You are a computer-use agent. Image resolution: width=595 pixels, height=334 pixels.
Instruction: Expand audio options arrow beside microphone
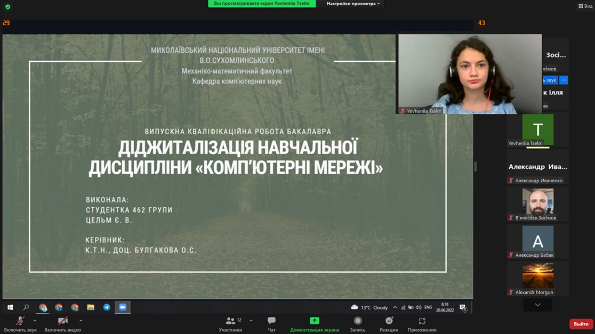[35, 321]
